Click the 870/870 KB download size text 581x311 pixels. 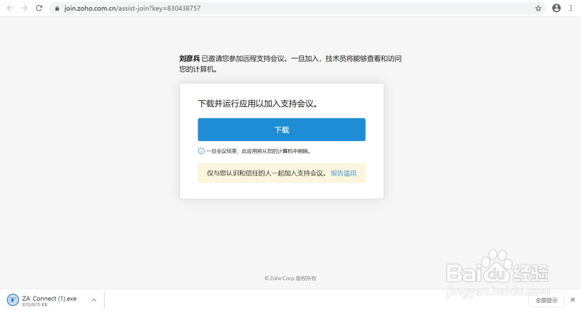(x=34, y=305)
